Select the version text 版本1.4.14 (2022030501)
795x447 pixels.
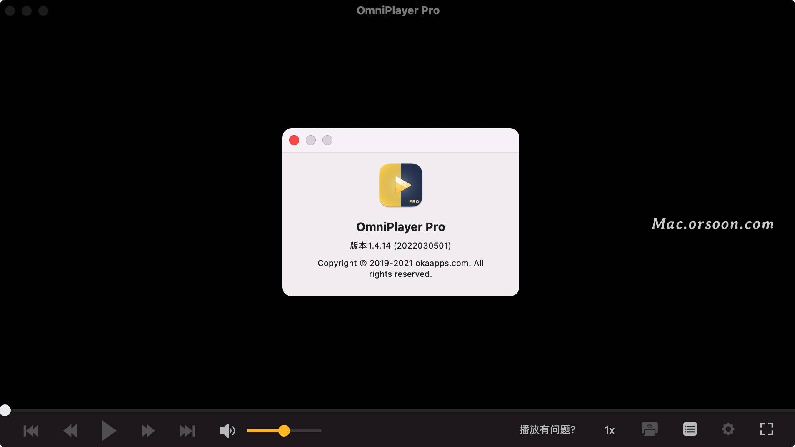pyautogui.click(x=400, y=246)
